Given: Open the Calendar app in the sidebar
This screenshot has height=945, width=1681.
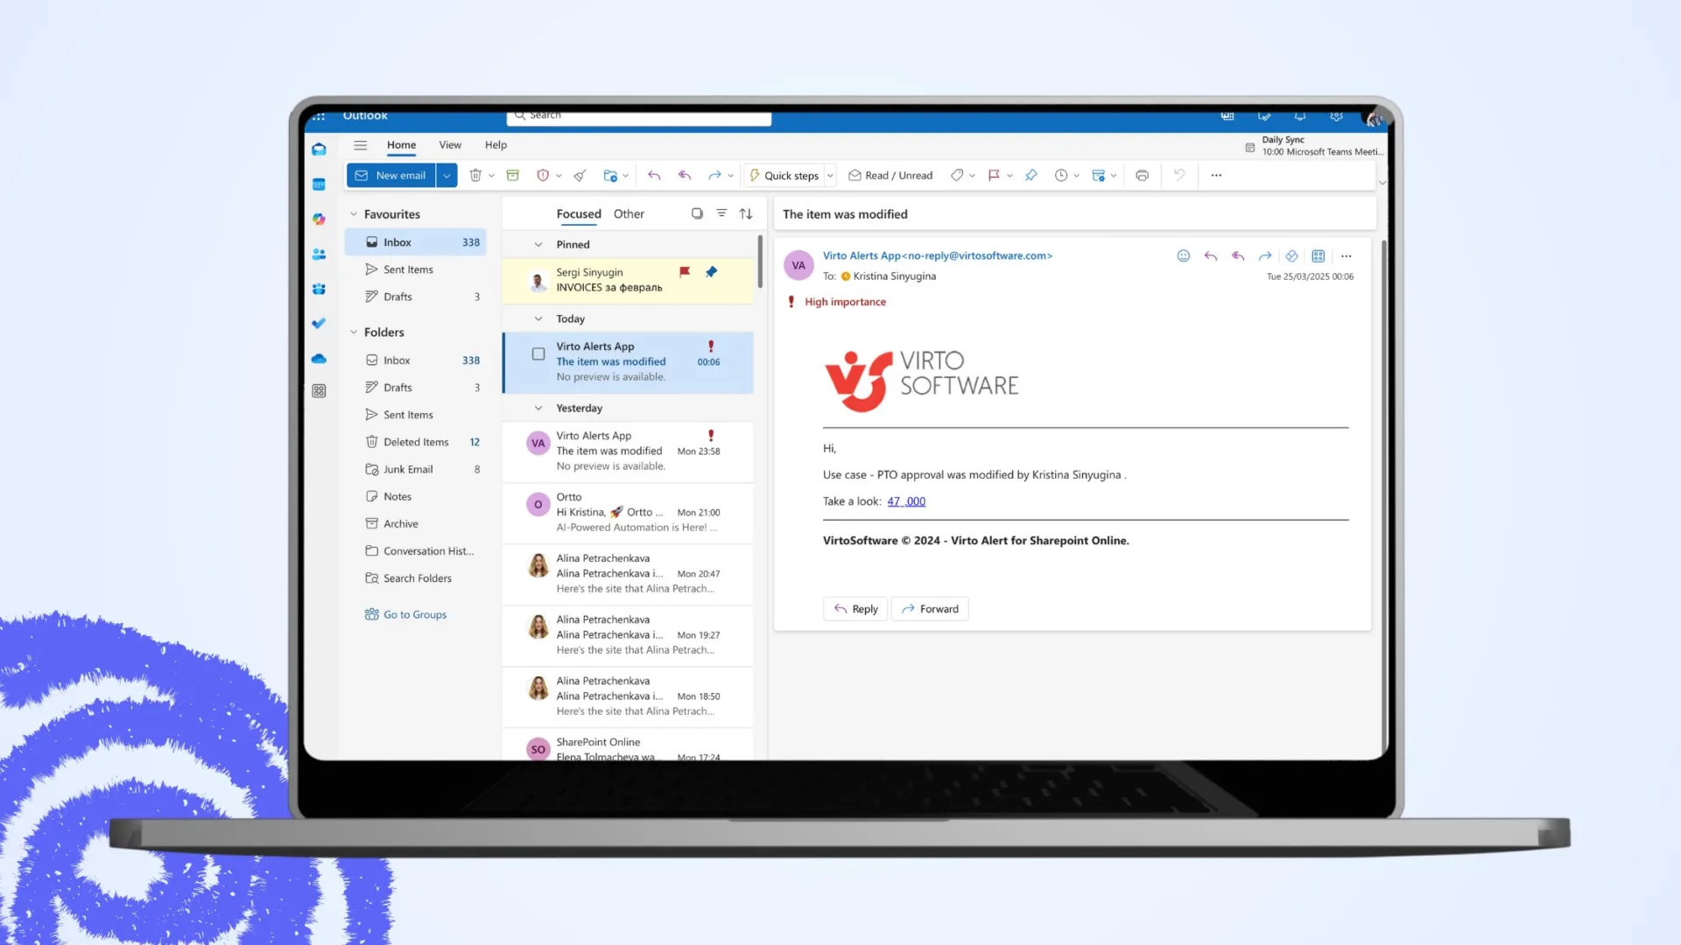Looking at the screenshot, I should click(319, 183).
